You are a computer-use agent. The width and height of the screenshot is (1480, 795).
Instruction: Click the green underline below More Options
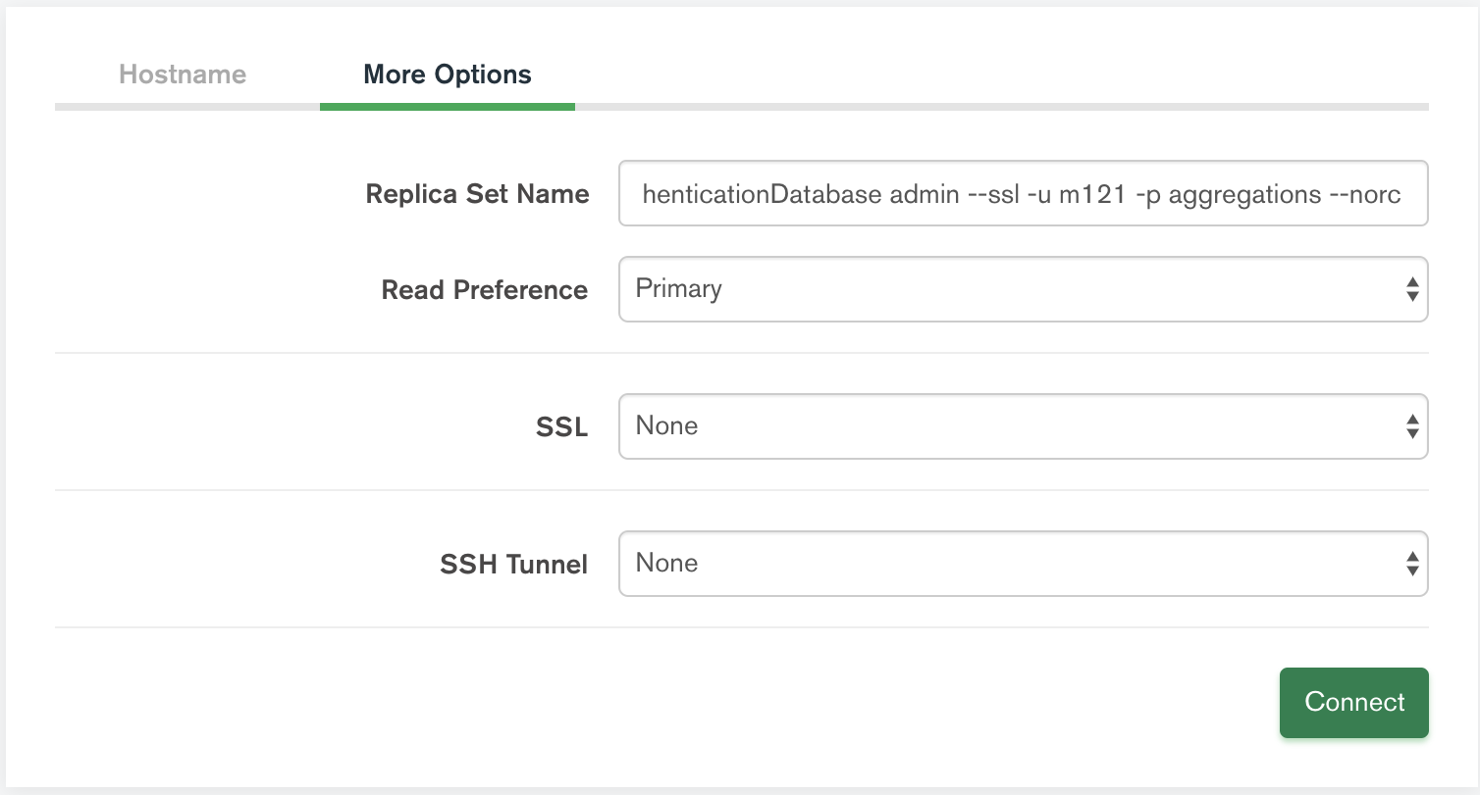tap(448, 107)
